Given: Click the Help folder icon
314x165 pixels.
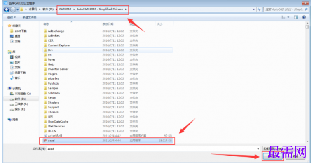Looking at the screenshot, I should point(45,64).
